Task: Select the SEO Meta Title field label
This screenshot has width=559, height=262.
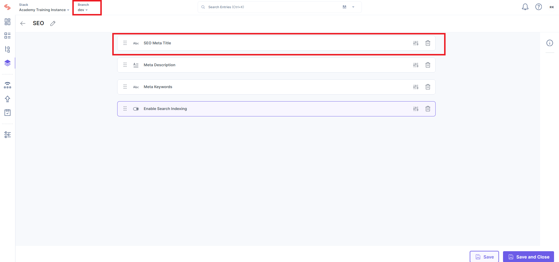Action: click(157, 43)
